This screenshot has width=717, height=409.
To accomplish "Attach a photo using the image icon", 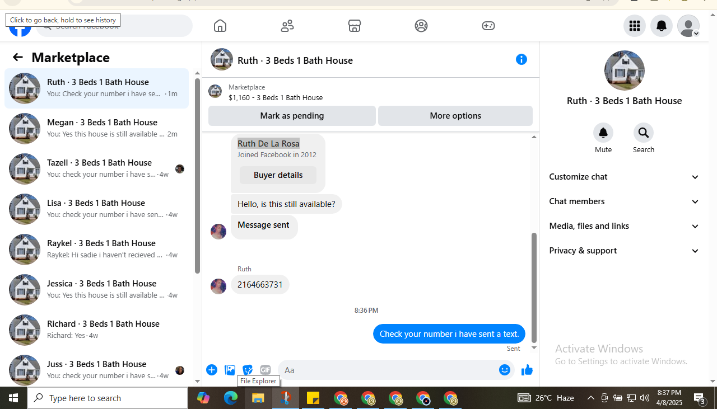I will [230, 370].
